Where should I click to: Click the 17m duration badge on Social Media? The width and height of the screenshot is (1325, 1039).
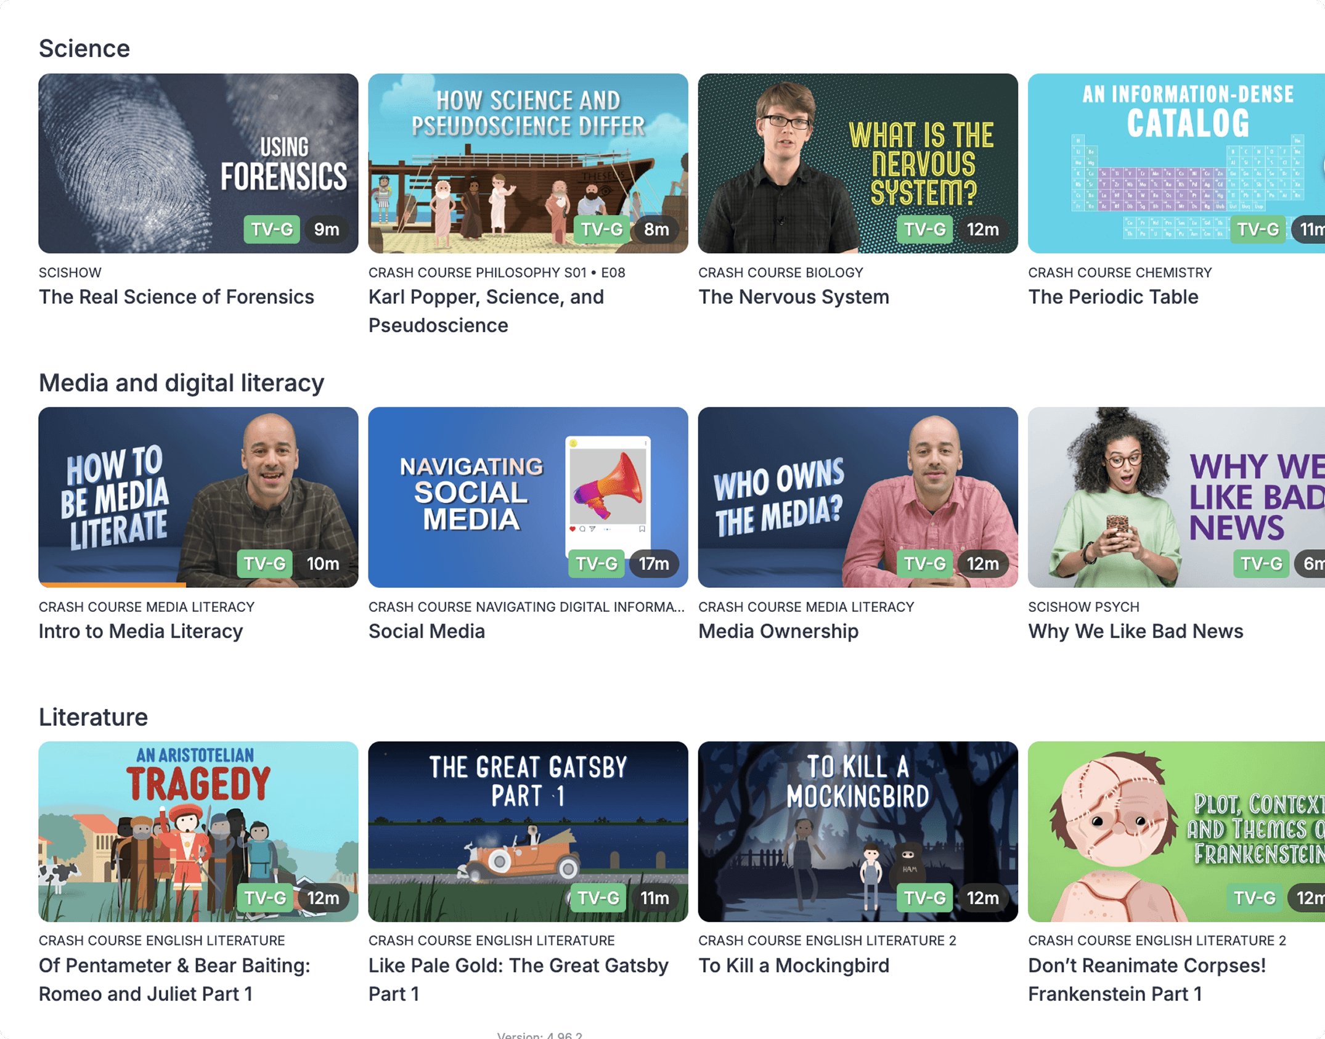(654, 563)
